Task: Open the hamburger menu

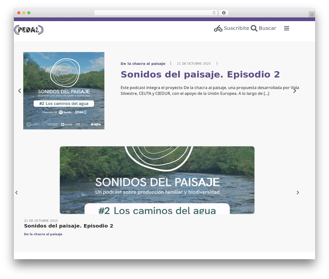Action: 287,28
